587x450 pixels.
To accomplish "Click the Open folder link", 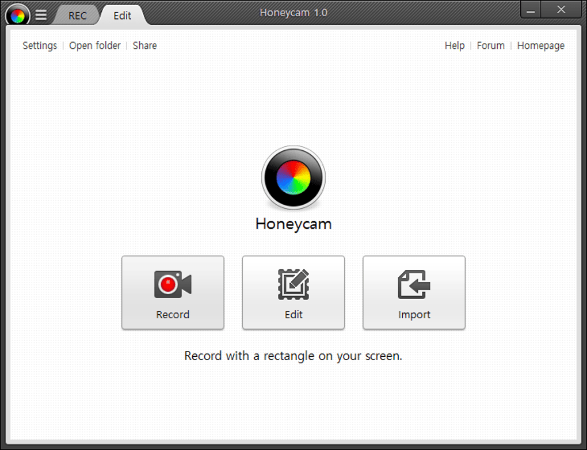I will coord(95,45).
